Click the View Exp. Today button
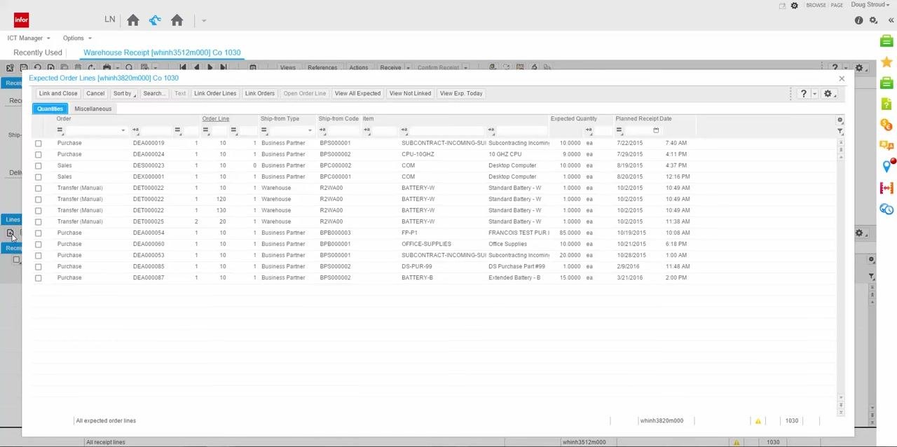This screenshot has height=447, width=897. 461,93
